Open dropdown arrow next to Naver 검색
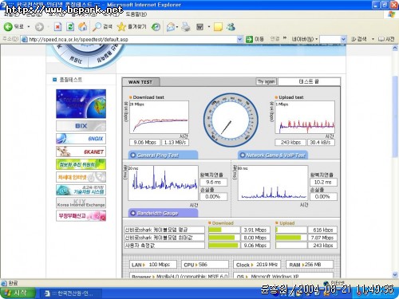This screenshot has width=399, height=299. (373, 39)
